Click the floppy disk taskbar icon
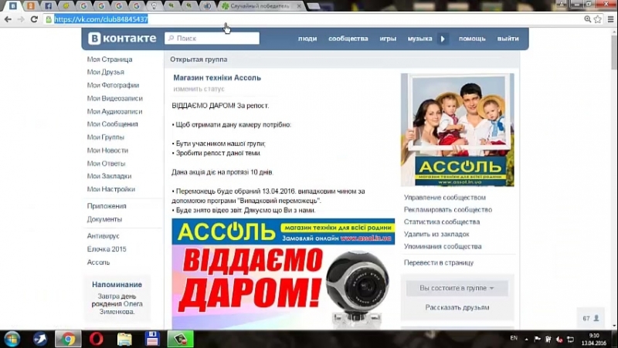Screen dimensions: 618x348 click(x=152, y=339)
